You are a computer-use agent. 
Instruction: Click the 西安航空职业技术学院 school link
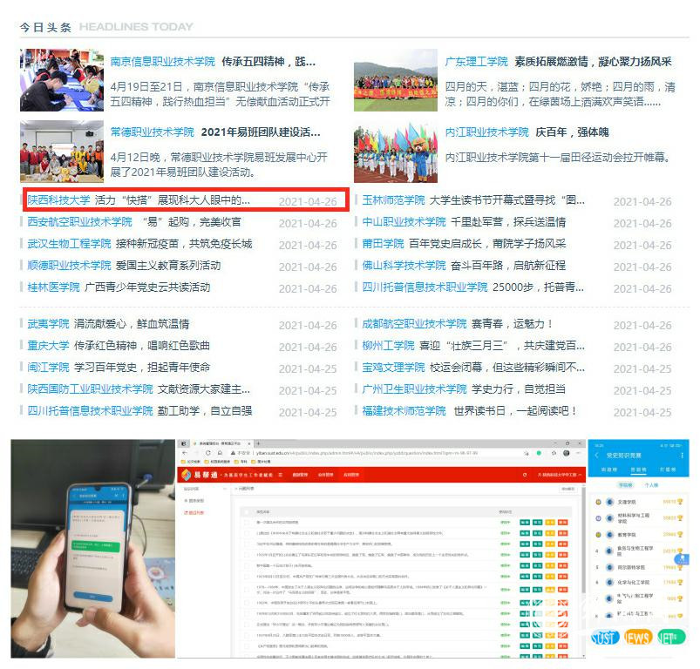pos(79,222)
